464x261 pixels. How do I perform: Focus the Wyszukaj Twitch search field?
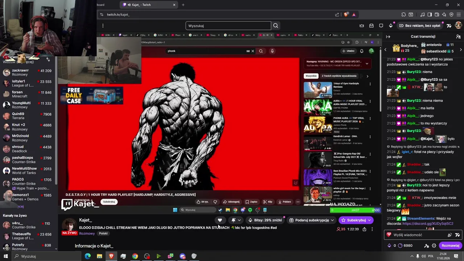tap(228, 26)
